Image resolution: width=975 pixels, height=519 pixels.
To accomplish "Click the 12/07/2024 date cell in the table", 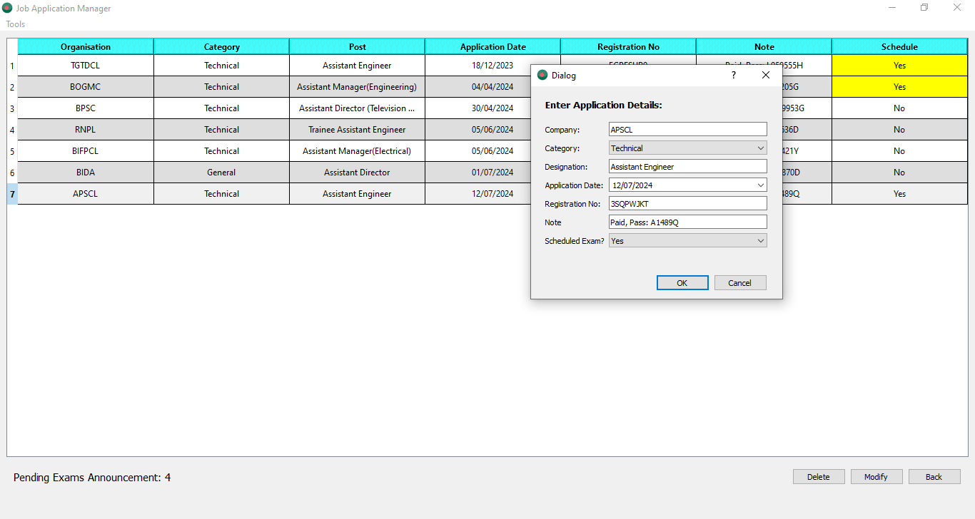I will tap(478, 194).
